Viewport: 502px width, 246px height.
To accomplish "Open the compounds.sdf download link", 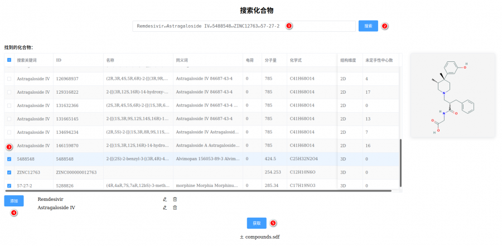I will point(262,237).
